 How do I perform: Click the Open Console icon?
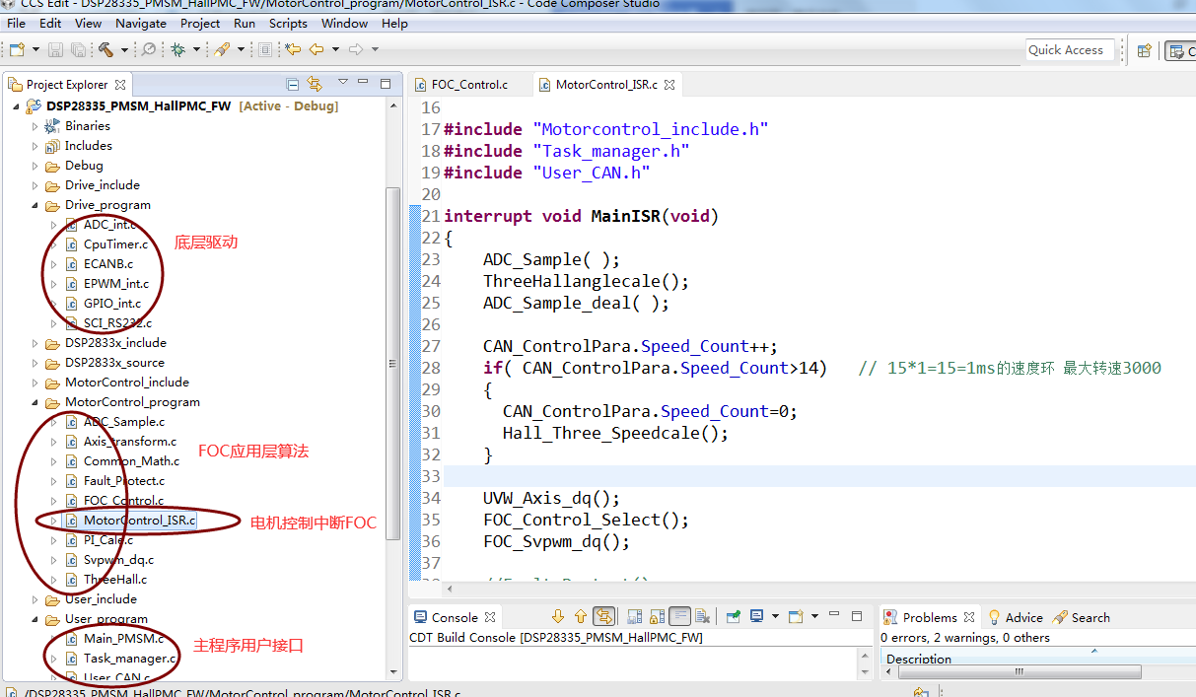coord(796,617)
